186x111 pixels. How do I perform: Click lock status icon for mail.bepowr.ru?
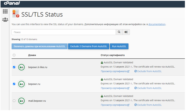pyautogui.click(x=21, y=101)
